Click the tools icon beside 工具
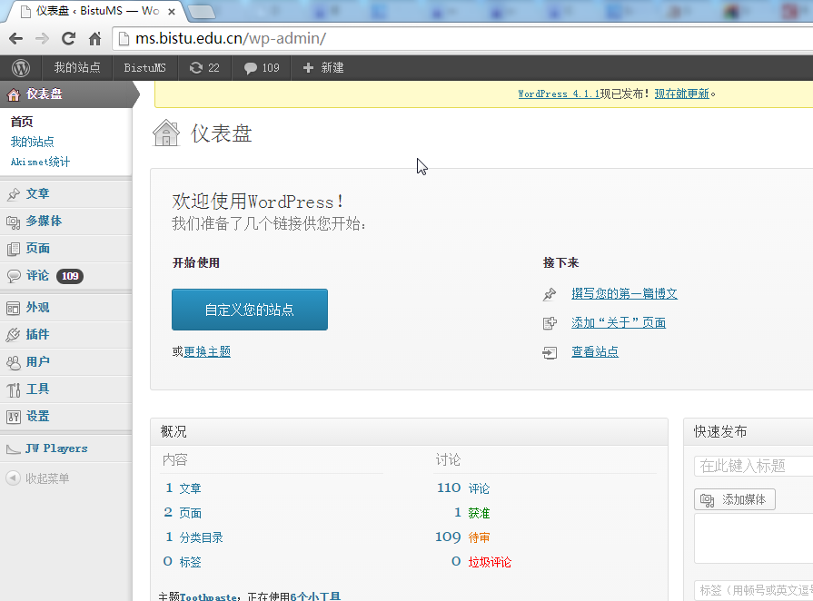The width and height of the screenshot is (813, 601). coord(14,389)
